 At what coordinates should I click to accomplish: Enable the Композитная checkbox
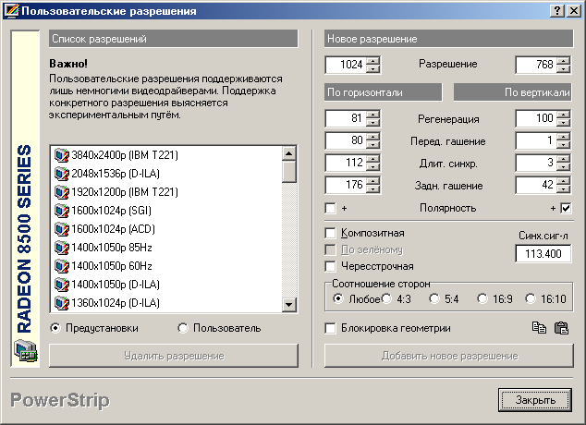tap(331, 233)
